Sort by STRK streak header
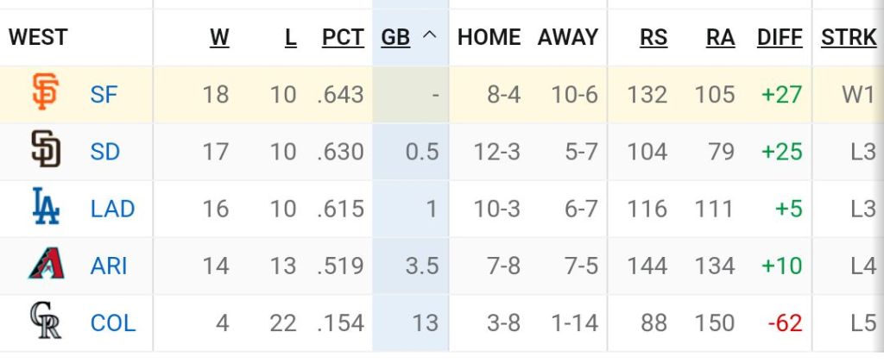 (x=849, y=38)
